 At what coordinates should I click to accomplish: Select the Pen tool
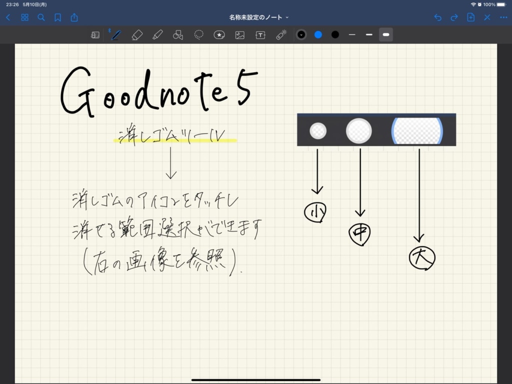point(116,34)
